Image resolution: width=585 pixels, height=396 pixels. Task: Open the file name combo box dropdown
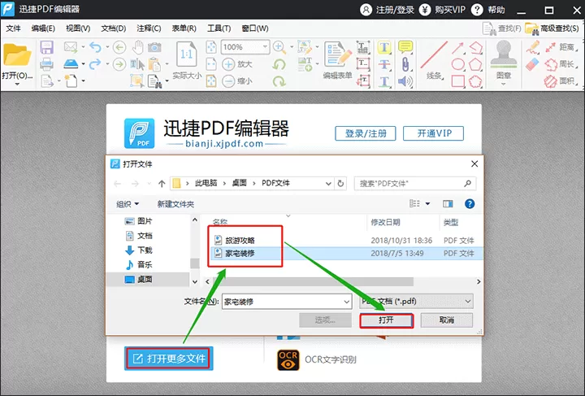pos(347,302)
